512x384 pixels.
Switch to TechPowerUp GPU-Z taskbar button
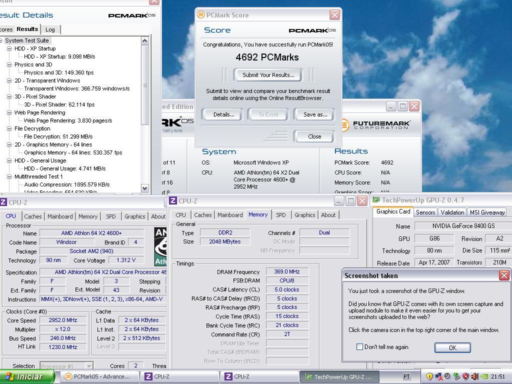(339, 376)
